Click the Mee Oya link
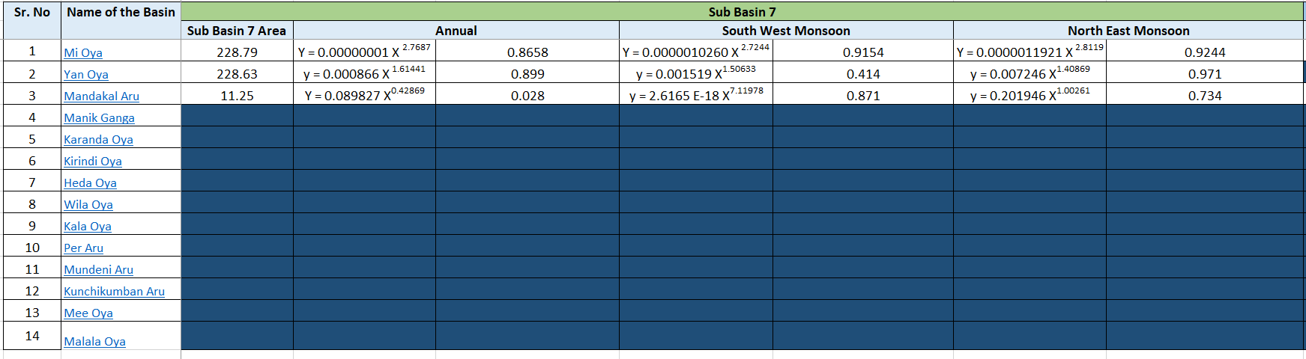This screenshot has width=1306, height=359. point(88,313)
